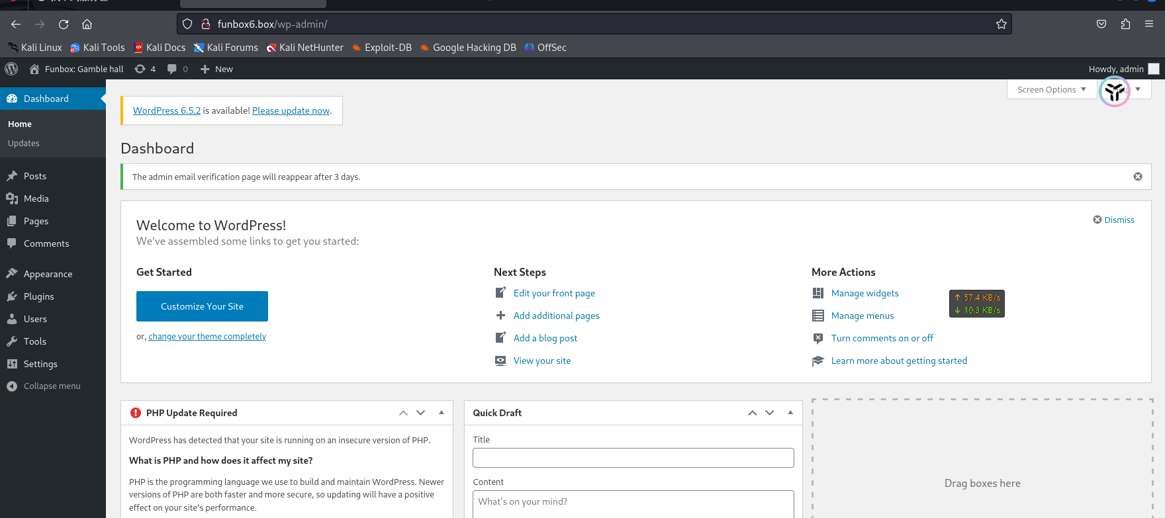
Task: Open the updates icon showing 4
Action: click(145, 69)
